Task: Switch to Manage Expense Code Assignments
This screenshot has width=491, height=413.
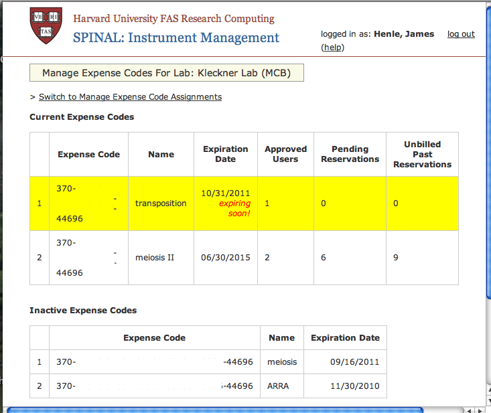Action: 130,97
